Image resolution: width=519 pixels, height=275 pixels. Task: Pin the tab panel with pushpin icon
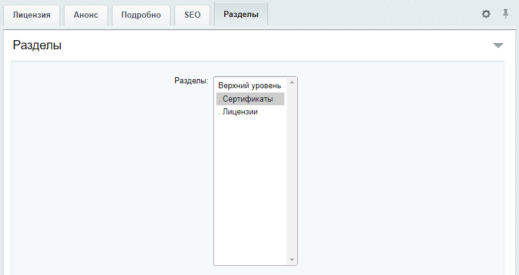point(506,14)
